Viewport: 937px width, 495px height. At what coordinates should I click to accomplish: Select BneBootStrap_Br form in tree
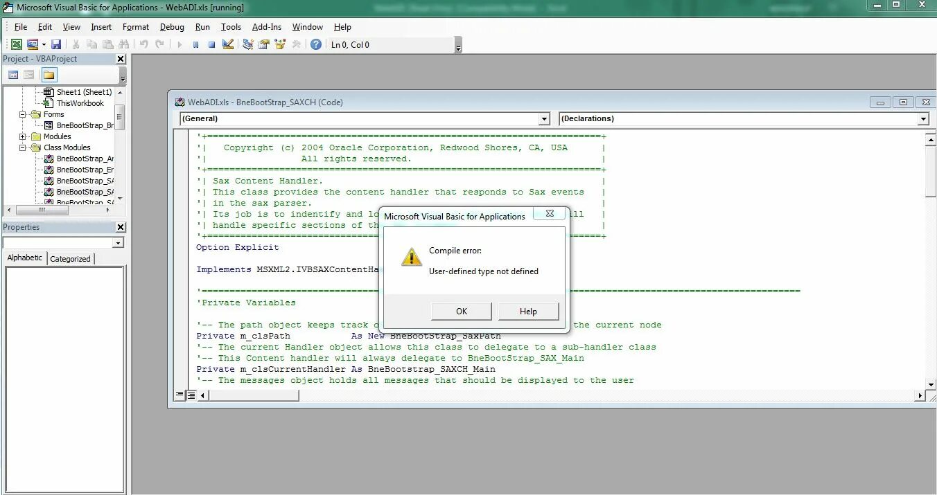(85, 125)
